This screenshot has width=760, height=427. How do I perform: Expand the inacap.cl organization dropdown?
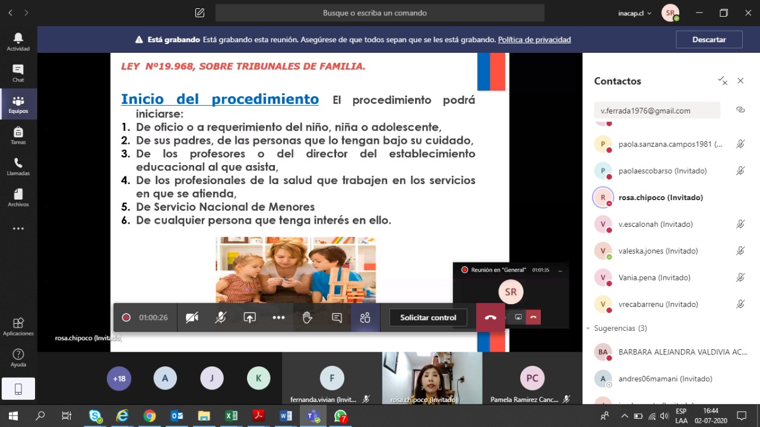point(634,13)
